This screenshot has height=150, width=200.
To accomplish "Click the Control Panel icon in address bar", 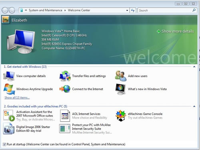I will click(x=22, y=10).
